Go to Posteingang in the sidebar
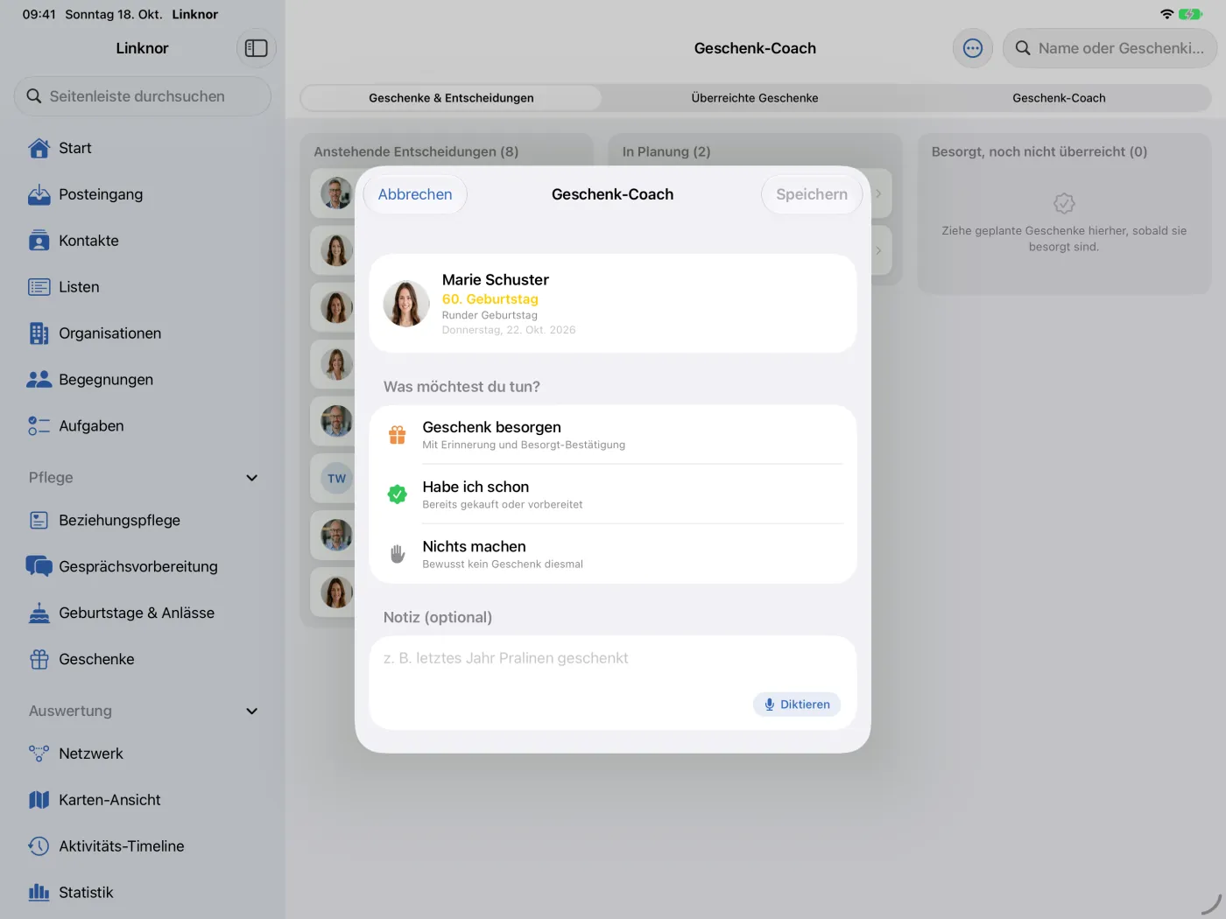This screenshot has width=1226, height=919. pyautogui.click(x=143, y=194)
